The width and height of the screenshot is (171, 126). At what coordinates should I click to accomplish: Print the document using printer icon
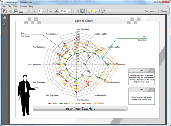16,11
